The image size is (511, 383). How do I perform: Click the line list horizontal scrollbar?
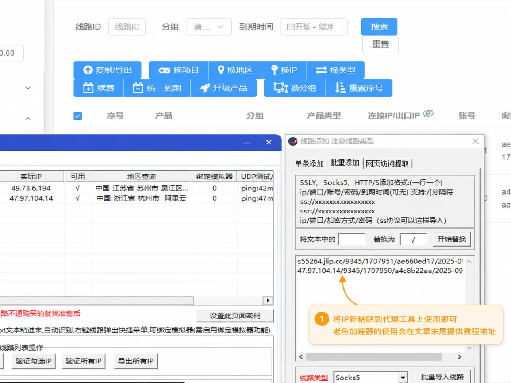97,301
